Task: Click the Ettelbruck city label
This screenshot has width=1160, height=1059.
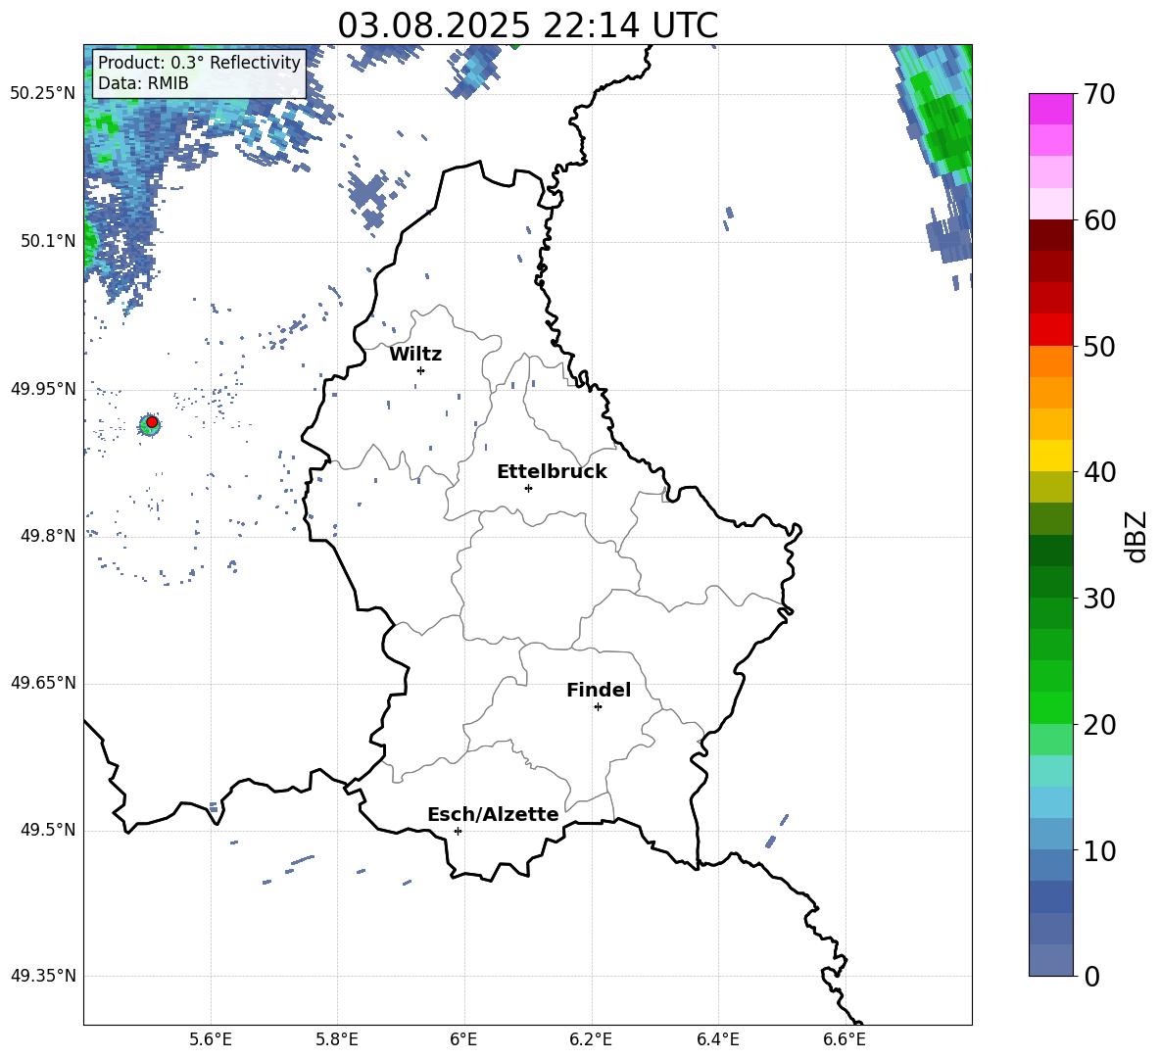Action: click(552, 472)
